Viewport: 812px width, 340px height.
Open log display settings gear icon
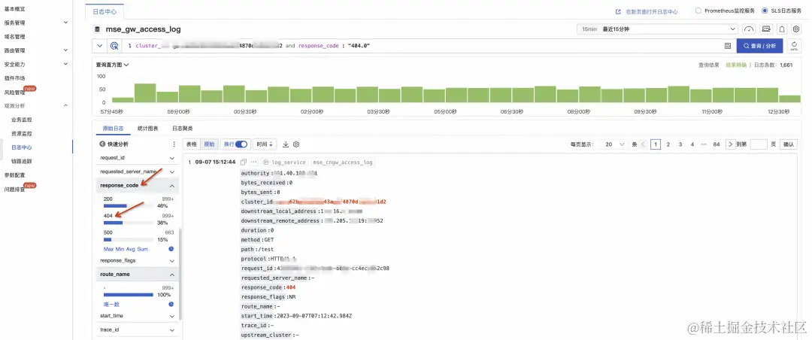(297, 144)
